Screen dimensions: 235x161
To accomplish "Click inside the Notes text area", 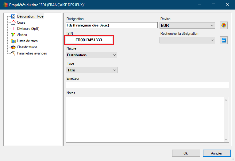I will click(144, 119).
